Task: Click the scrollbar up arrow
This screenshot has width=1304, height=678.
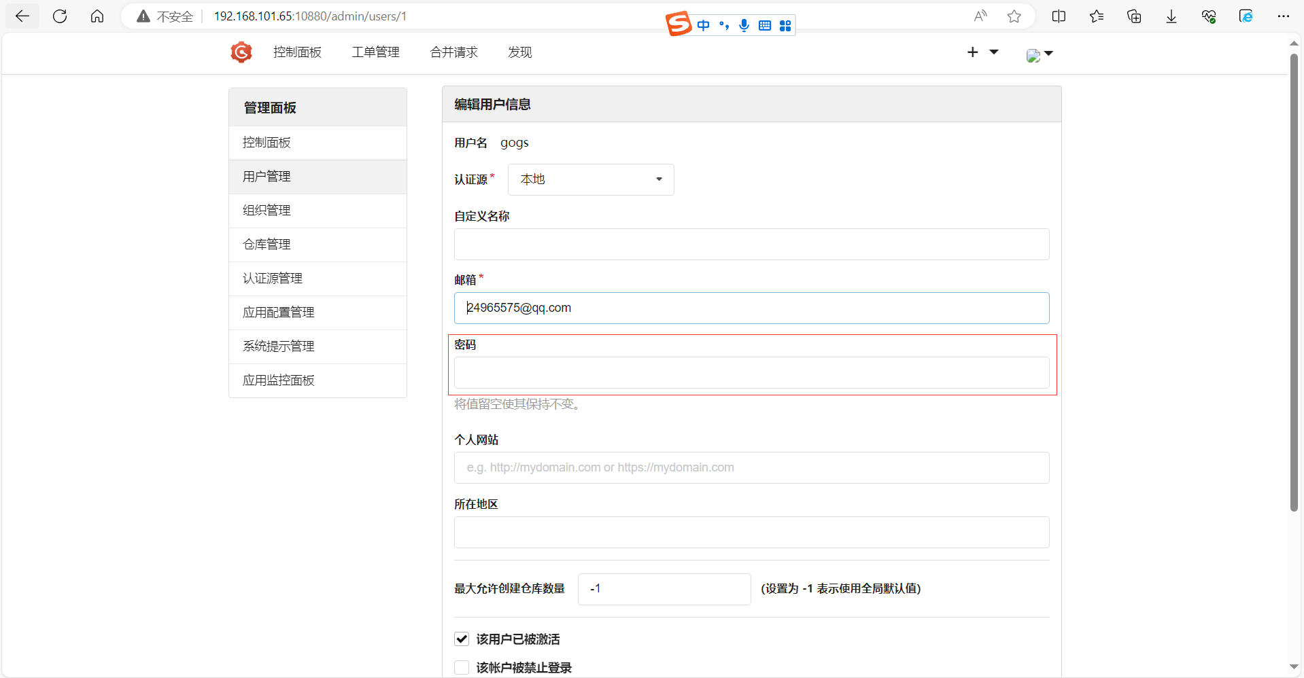Action: [1294, 43]
